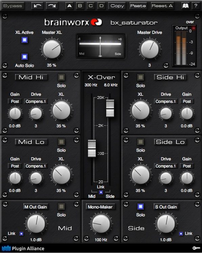Click the M Out Gain knob
This screenshot has width=202, height=253.
(x=36, y=224)
